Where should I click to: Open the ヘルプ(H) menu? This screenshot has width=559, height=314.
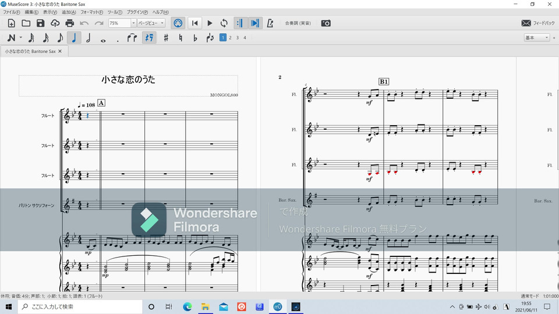161,12
